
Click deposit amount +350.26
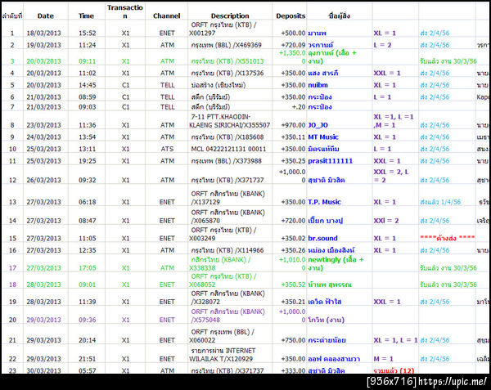point(293,250)
